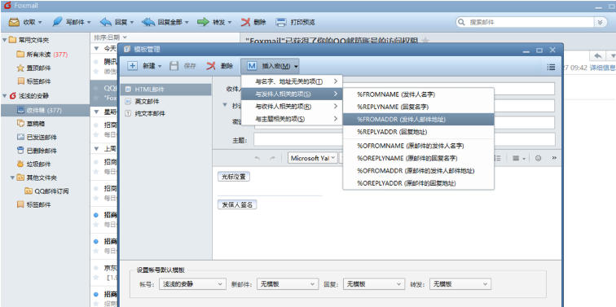
Task: Click the emoticon smiley icon
Action: point(539,158)
